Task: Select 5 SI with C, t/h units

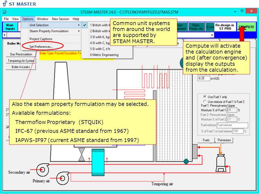Action: point(100,49)
